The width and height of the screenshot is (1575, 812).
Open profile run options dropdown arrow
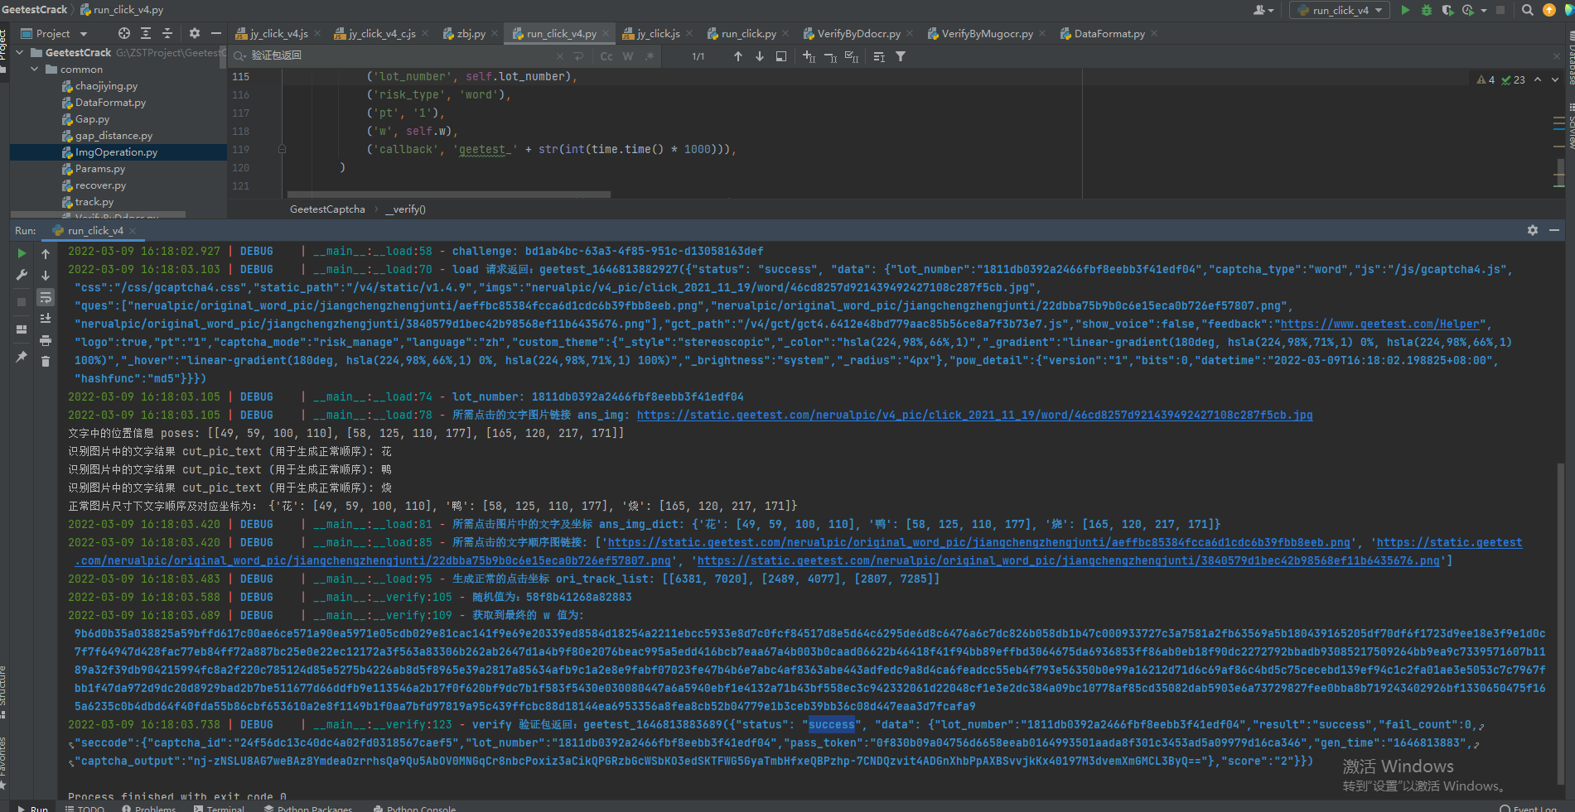tap(1483, 11)
